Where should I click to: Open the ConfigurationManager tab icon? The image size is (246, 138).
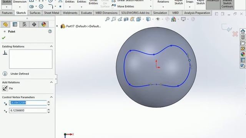coord(25,25)
